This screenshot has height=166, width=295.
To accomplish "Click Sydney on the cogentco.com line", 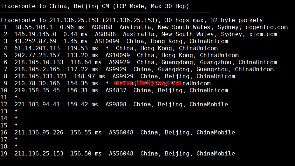I will tap(228, 27).
